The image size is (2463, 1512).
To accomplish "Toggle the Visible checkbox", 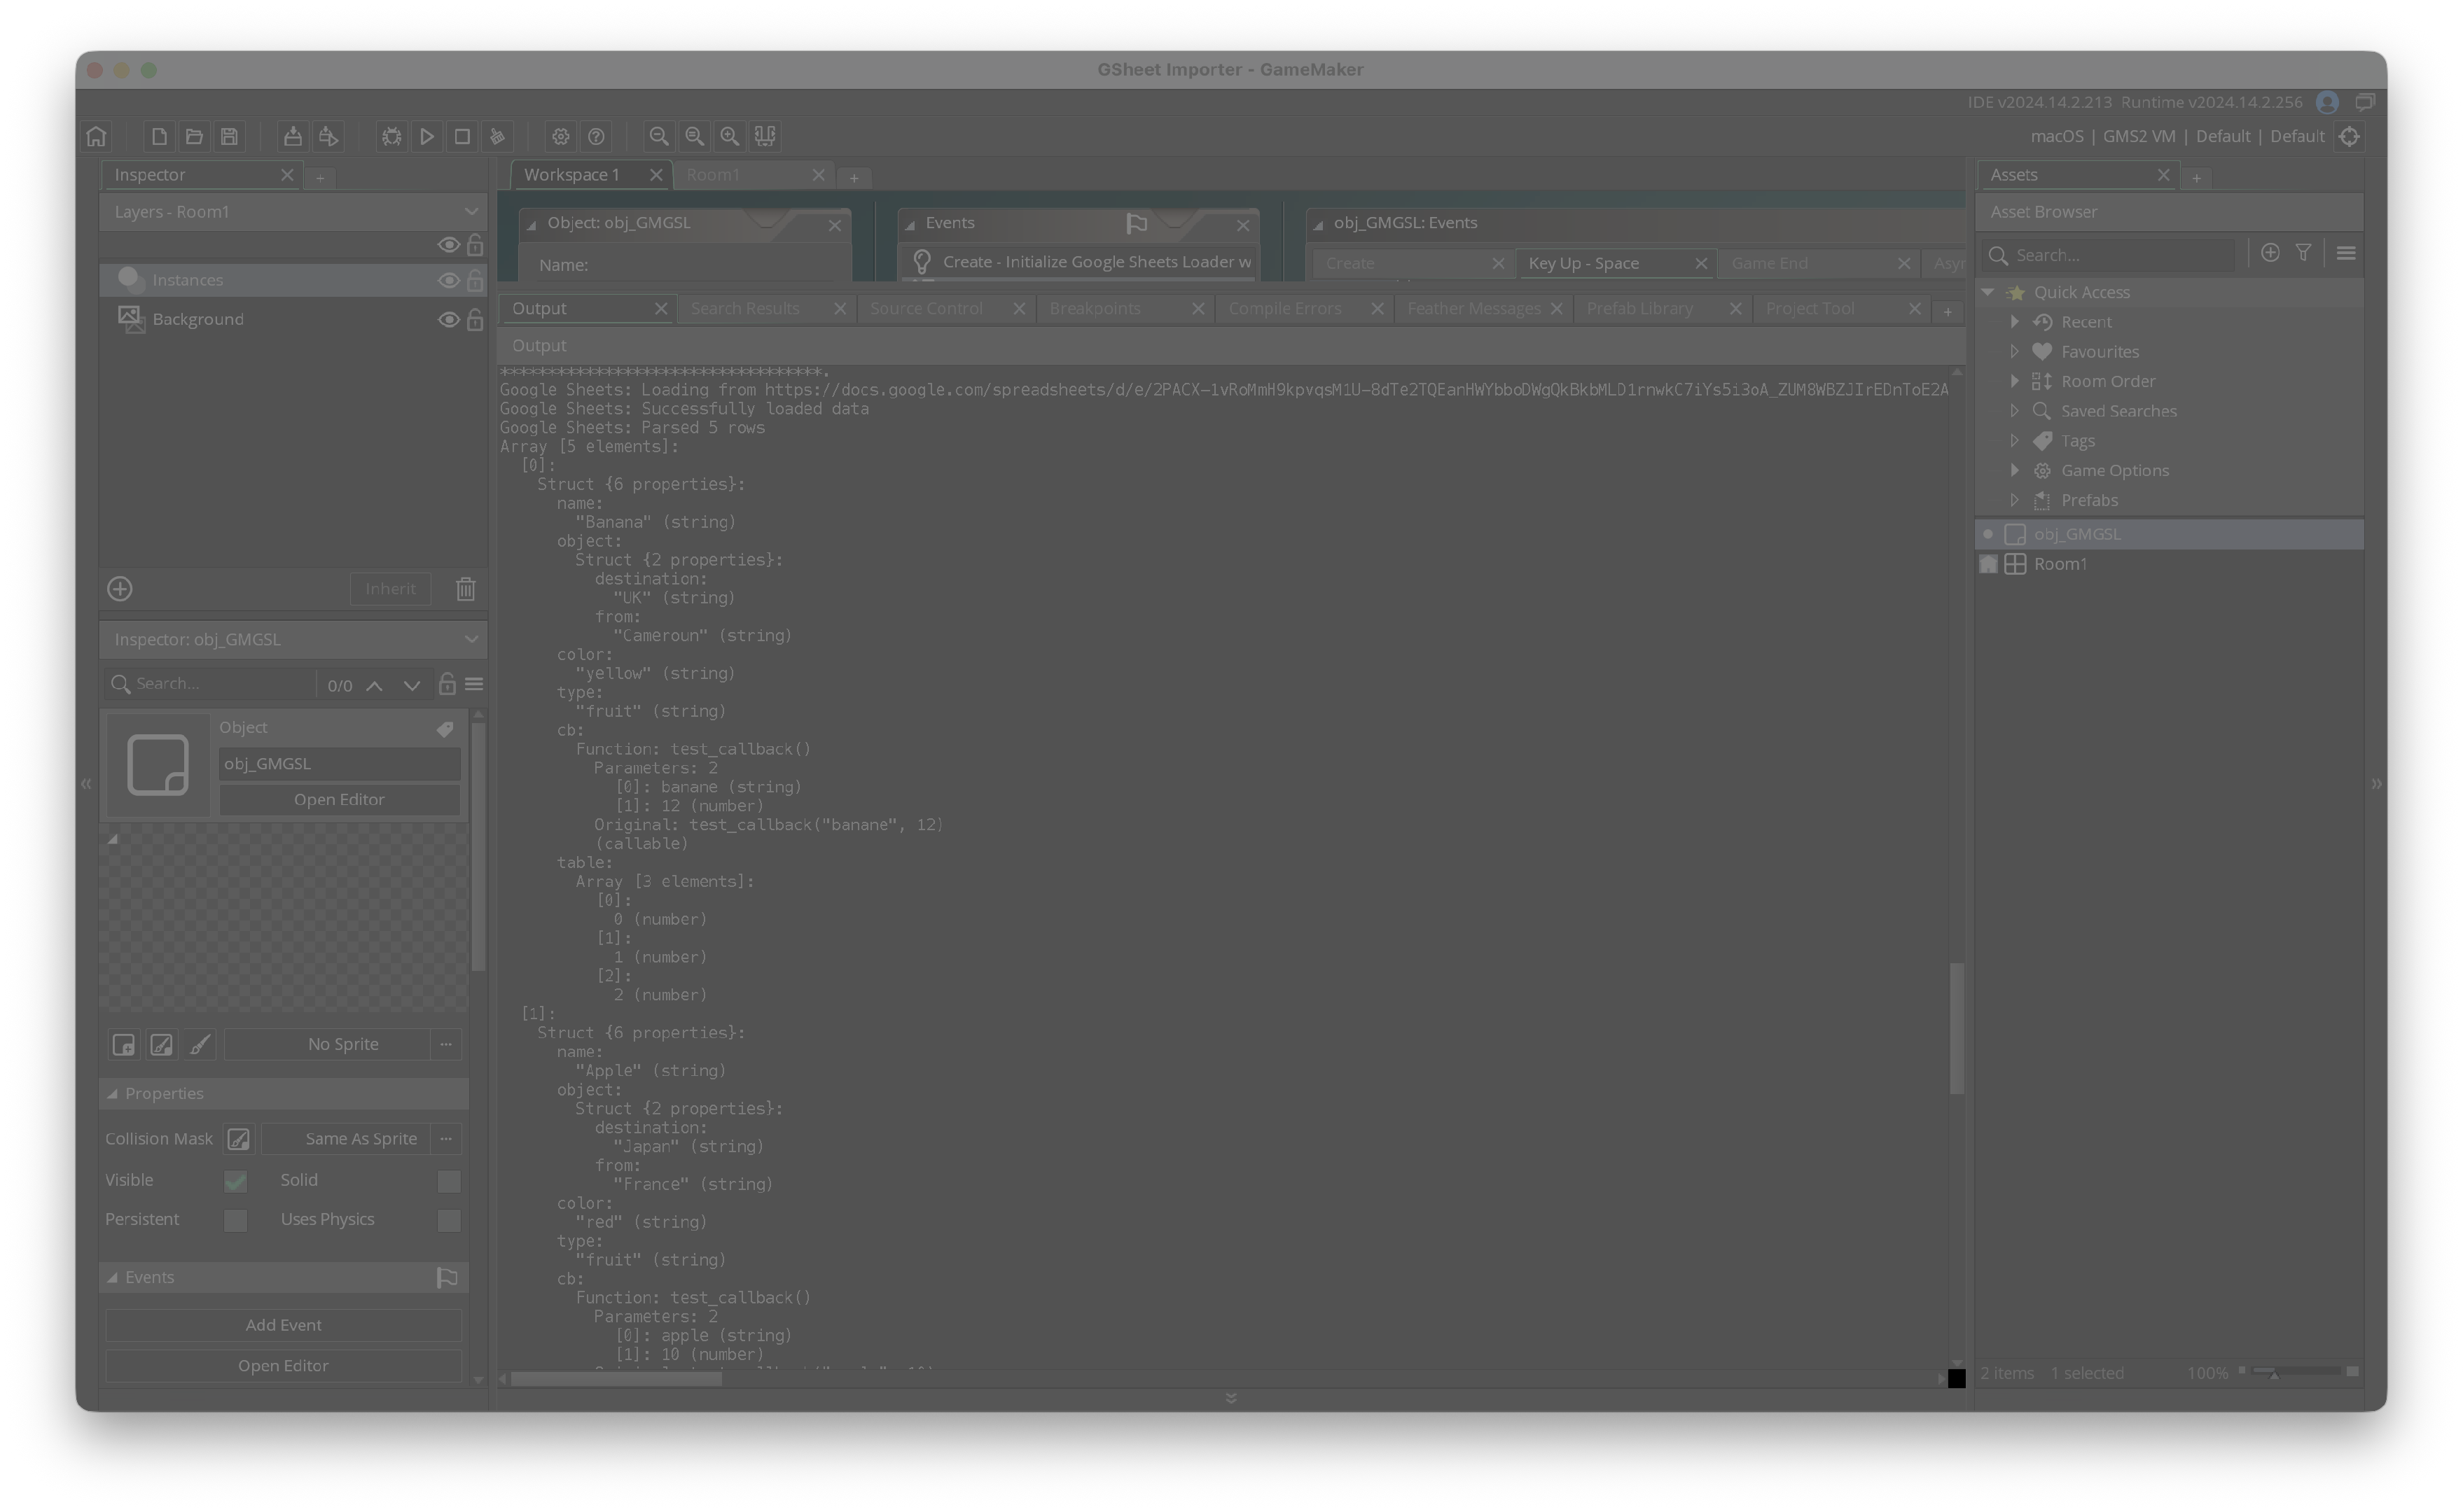I will click(235, 1181).
